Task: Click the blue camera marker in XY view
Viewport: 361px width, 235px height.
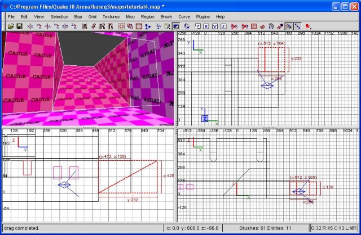Action: pyautogui.click(x=267, y=86)
